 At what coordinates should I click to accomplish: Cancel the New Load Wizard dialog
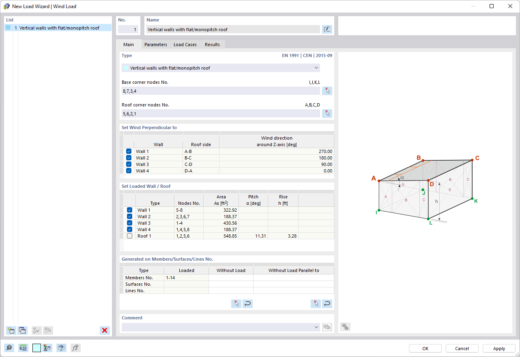point(462,348)
